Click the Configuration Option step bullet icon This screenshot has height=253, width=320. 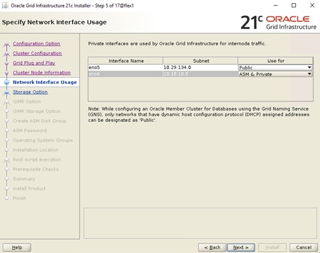(x=7, y=44)
